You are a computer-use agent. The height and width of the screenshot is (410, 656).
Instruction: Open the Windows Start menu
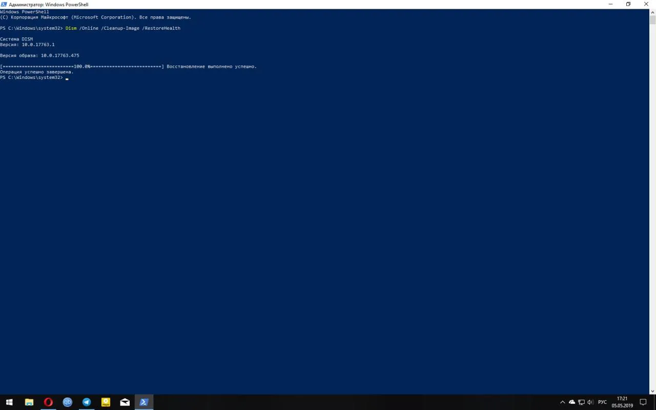(9, 402)
